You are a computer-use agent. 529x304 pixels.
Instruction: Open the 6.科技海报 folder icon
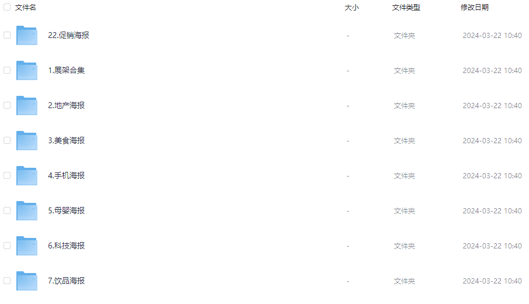(27, 246)
